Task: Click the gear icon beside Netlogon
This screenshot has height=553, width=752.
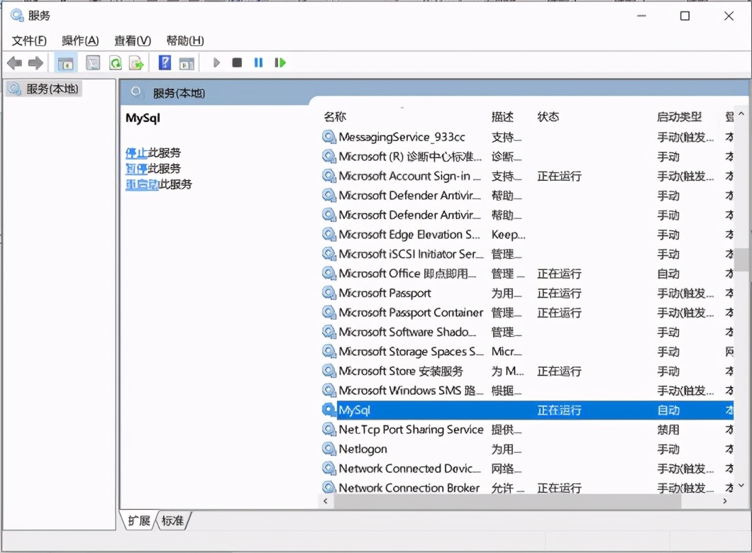Action: [328, 449]
